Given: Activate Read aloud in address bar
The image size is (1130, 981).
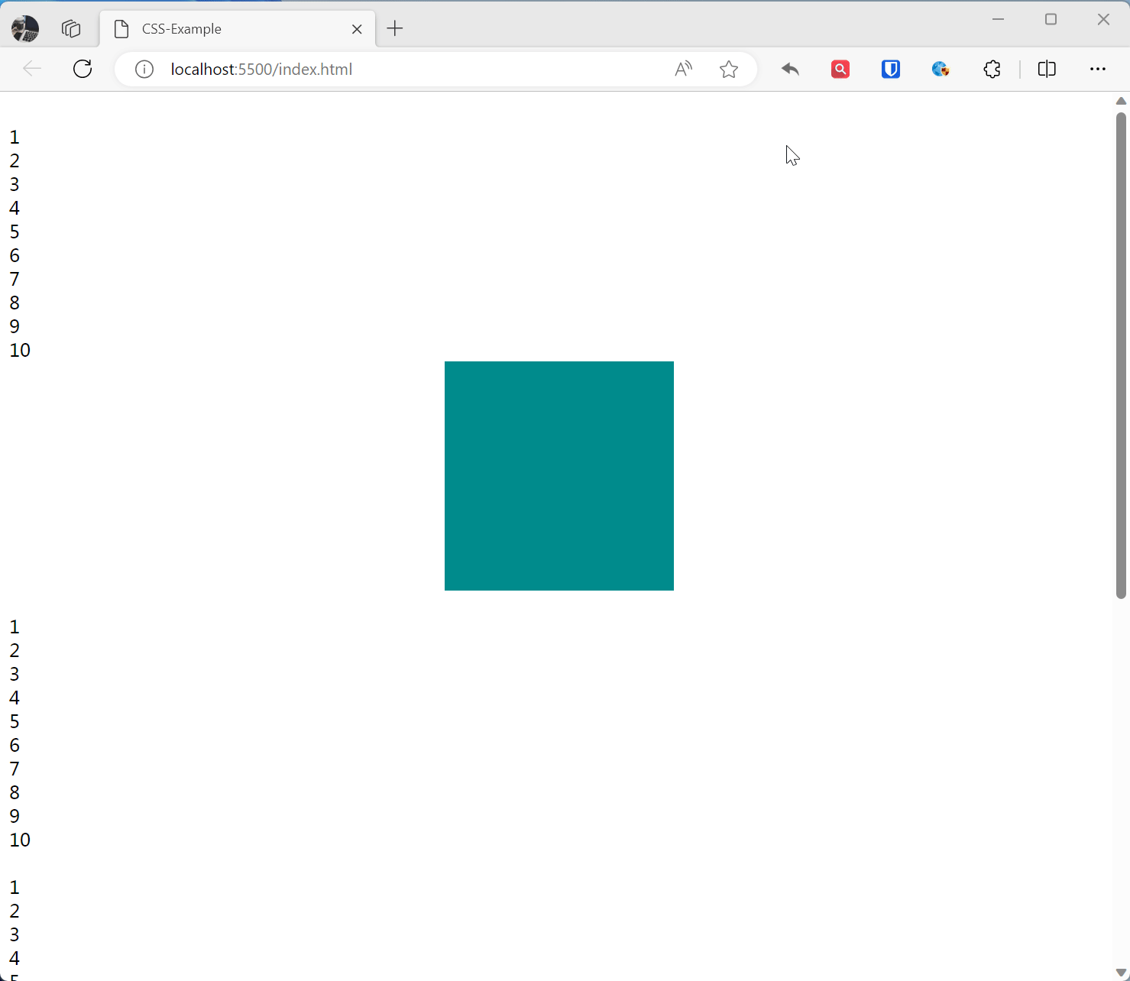Looking at the screenshot, I should (x=683, y=70).
